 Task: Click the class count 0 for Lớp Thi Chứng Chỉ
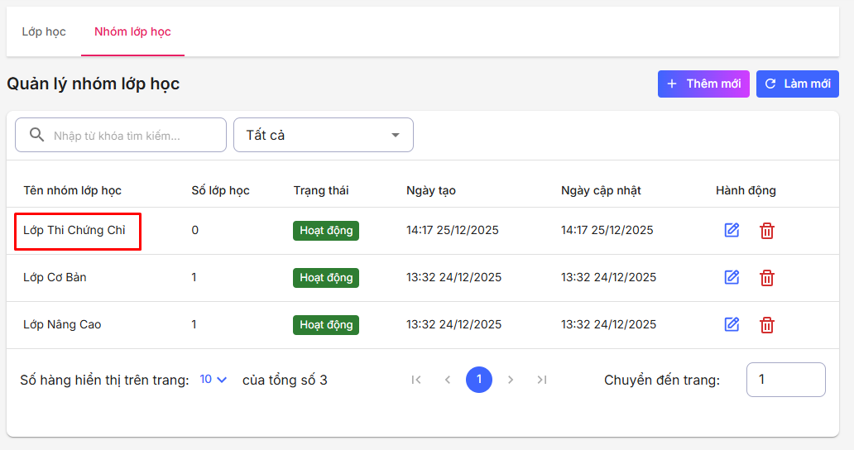pyautogui.click(x=195, y=230)
